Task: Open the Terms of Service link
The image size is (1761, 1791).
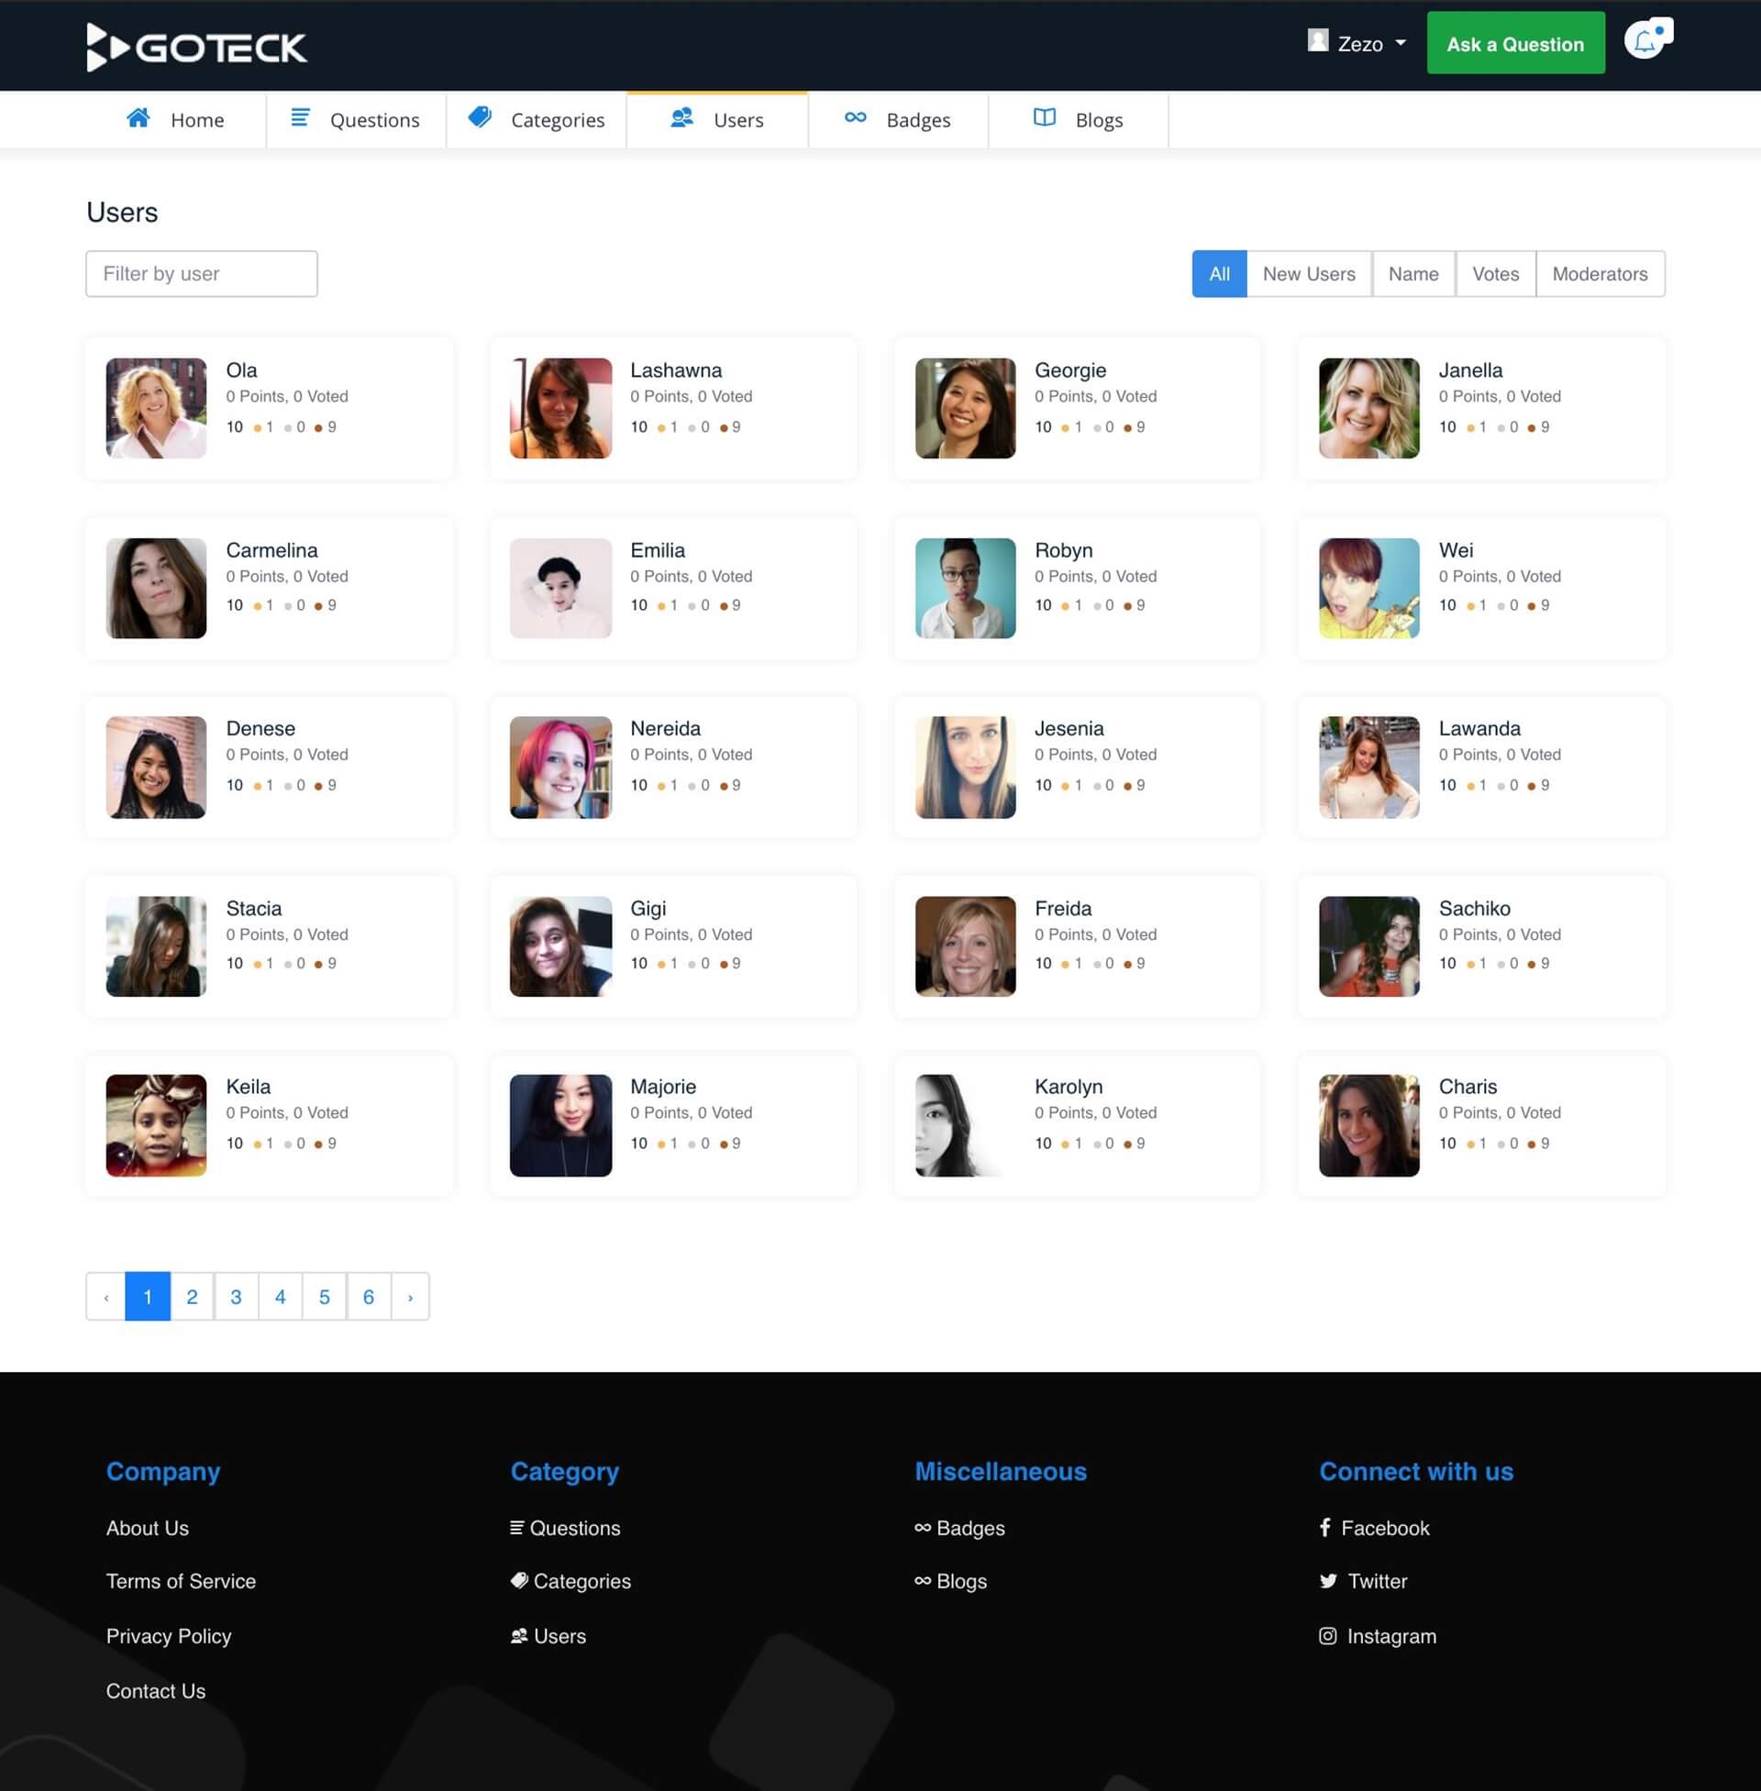Action: [182, 1581]
